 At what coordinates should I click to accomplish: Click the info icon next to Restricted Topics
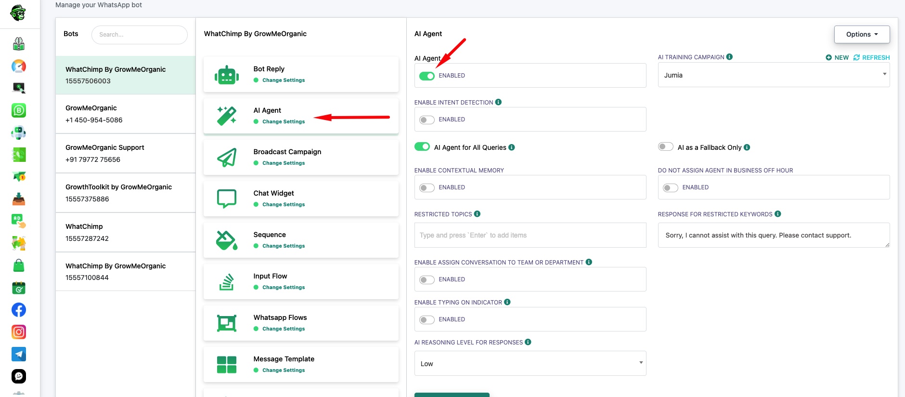pyautogui.click(x=477, y=214)
